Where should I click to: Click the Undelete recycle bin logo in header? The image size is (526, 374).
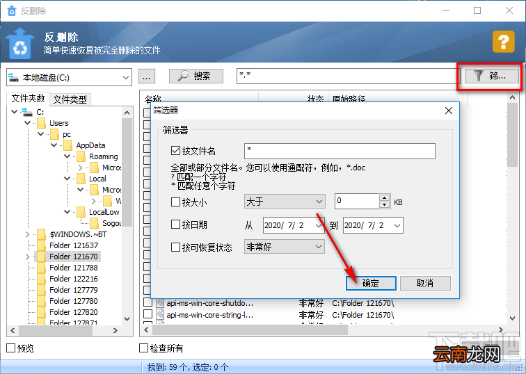[x=20, y=43]
